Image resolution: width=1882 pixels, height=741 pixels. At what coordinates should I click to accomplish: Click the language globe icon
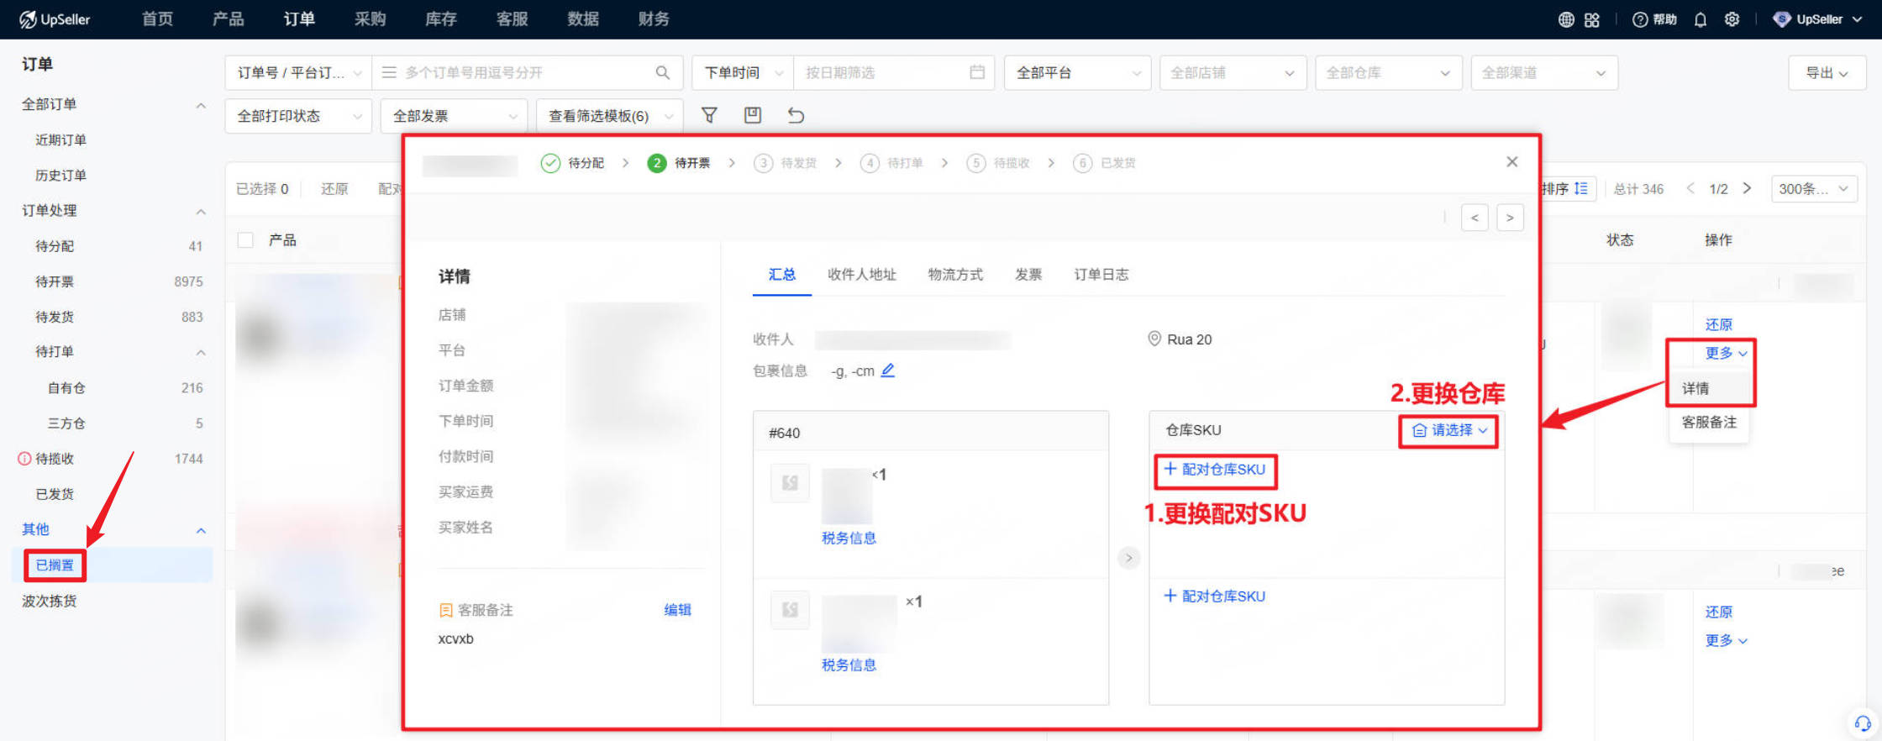click(x=1566, y=19)
